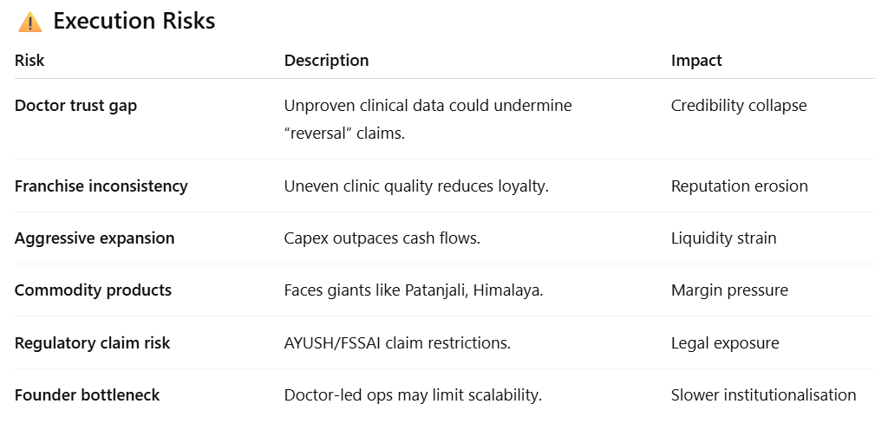This screenshot has width=875, height=430.
Task: Select the Credibility collapse impact cell
Action: 739,106
